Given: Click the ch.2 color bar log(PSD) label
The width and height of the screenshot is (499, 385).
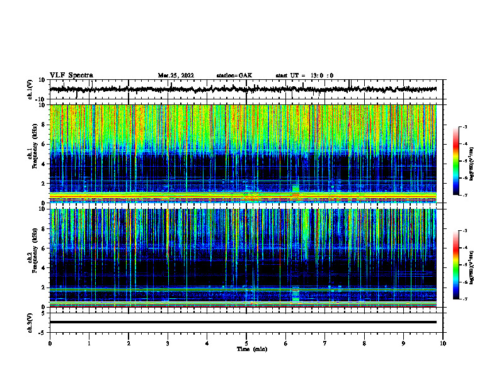Looking at the screenshot, I should pos(471,267).
